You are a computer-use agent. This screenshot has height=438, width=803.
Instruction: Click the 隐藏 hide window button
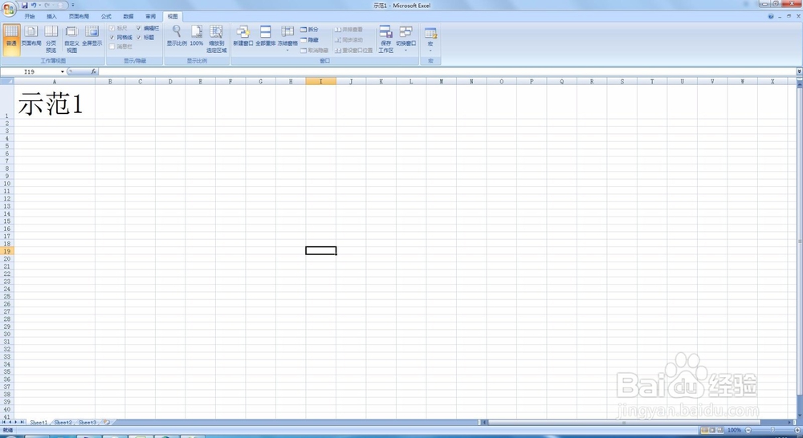tap(309, 40)
